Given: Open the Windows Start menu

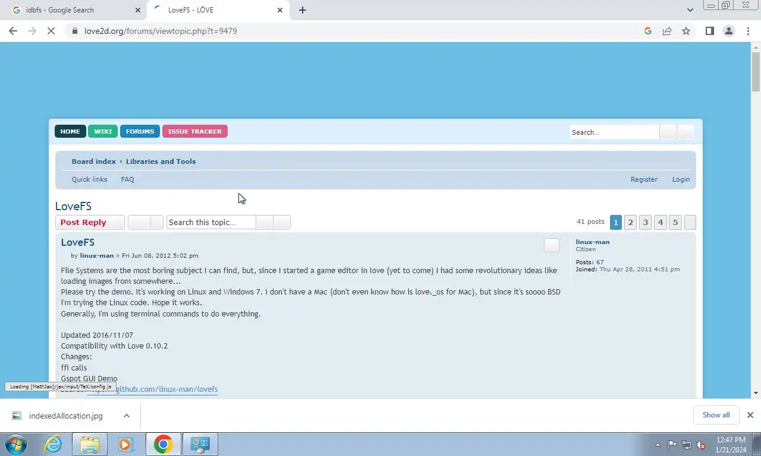Looking at the screenshot, I should (x=15, y=444).
